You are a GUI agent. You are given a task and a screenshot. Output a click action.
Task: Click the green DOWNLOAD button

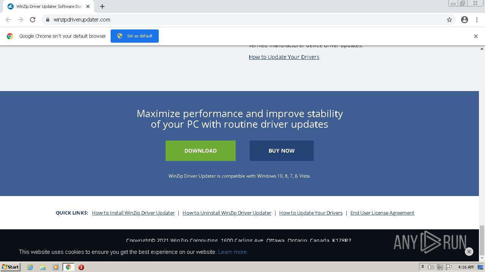pos(200,151)
